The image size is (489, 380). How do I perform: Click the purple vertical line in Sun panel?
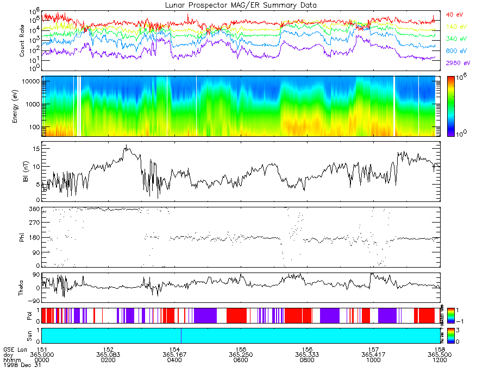(x=181, y=335)
